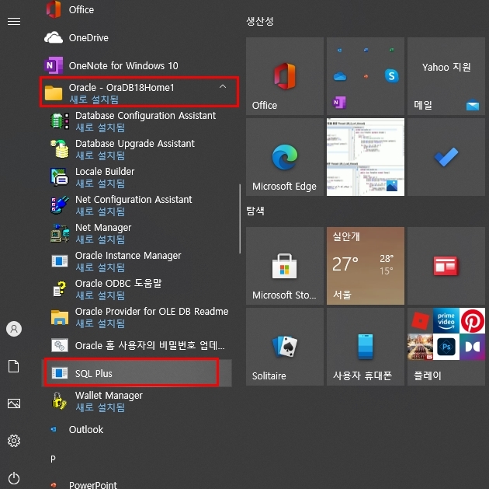Click the Roblox icon in the 플레이 tile
Screen dimensions: 489x489
(x=420, y=321)
